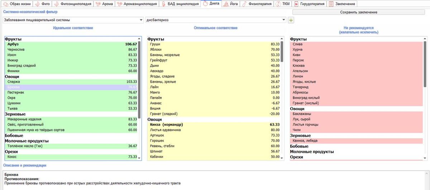Viewport: 430px width, 190px height.
Task: Select the Кокос row
Action: pyautogui.click(x=71, y=157)
